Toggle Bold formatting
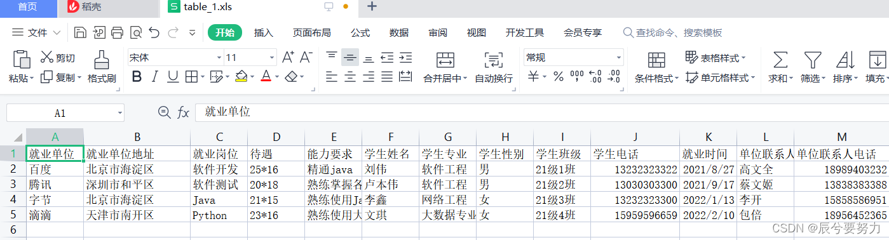889x240 pixels. click(x=137, y=77)
